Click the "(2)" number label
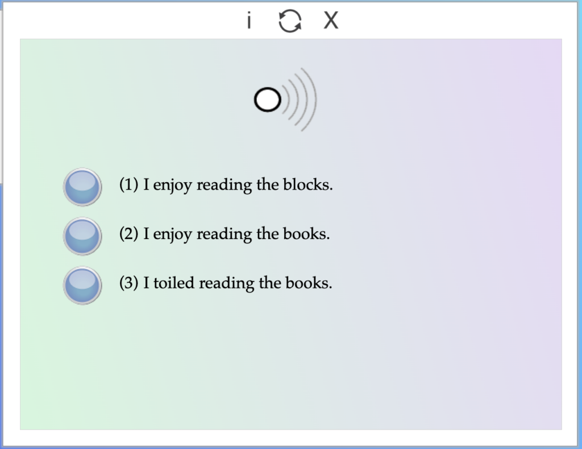This screenshot has width=582, height=449. 128,234
